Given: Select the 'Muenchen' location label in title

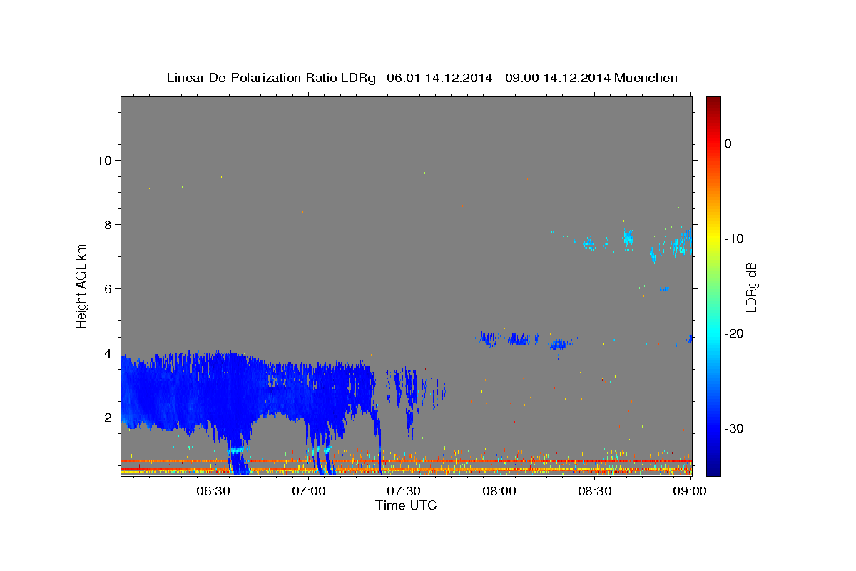Looking at the screenshot, I should (646, 78).
